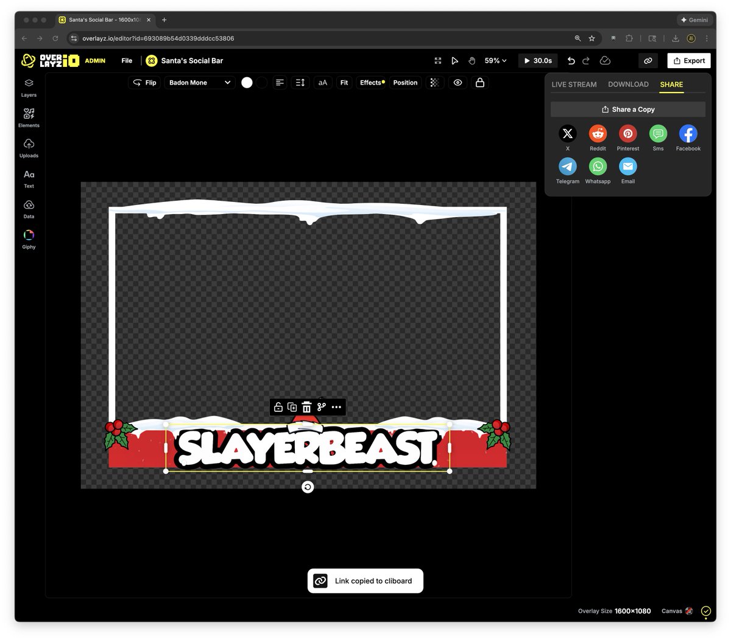
Task: Click the fullscreen expand icon
Action: (x=437, y=61)
